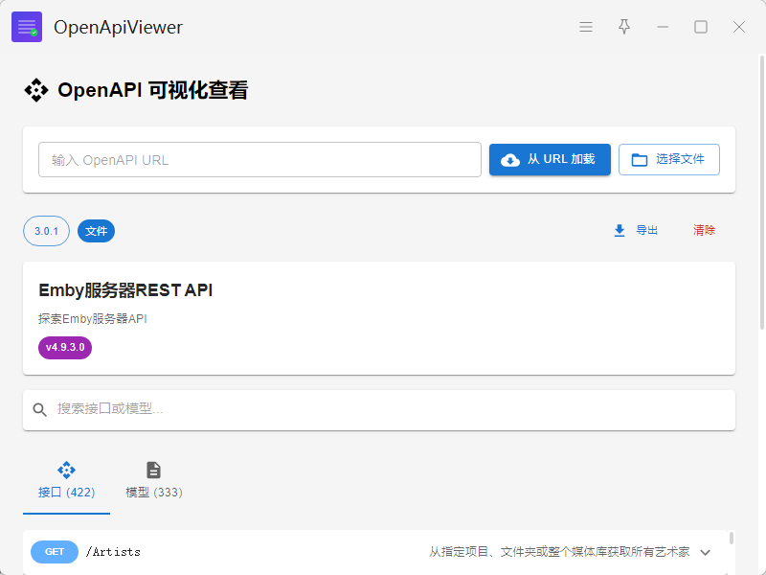This screenshot has width=766, height=575.
Task: Pin the window with the pin icon
Action: [x=624, y=27]
